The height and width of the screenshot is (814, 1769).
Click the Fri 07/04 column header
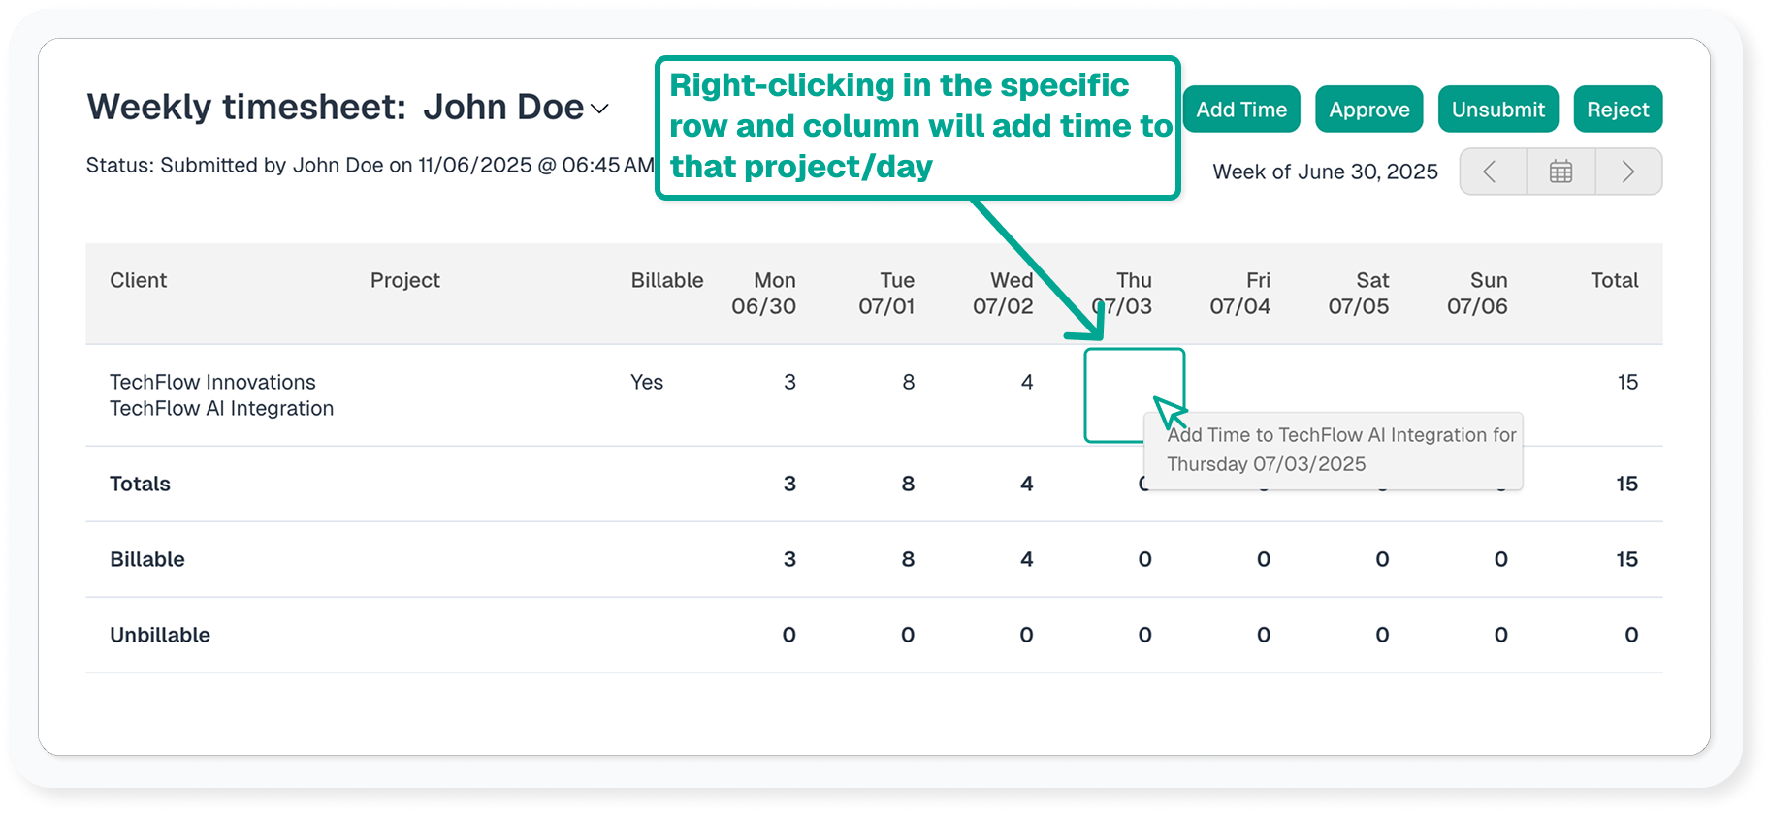(1240, 293)
